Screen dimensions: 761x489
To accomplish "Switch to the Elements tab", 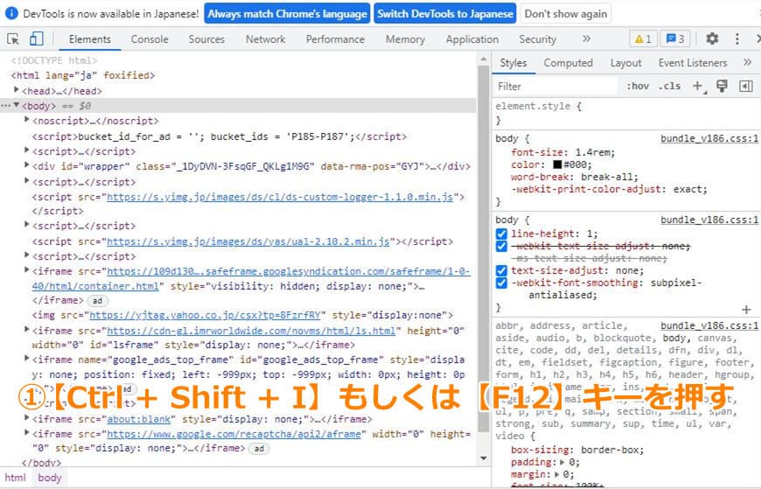I will pyautogui.click(x=90, y=39).
